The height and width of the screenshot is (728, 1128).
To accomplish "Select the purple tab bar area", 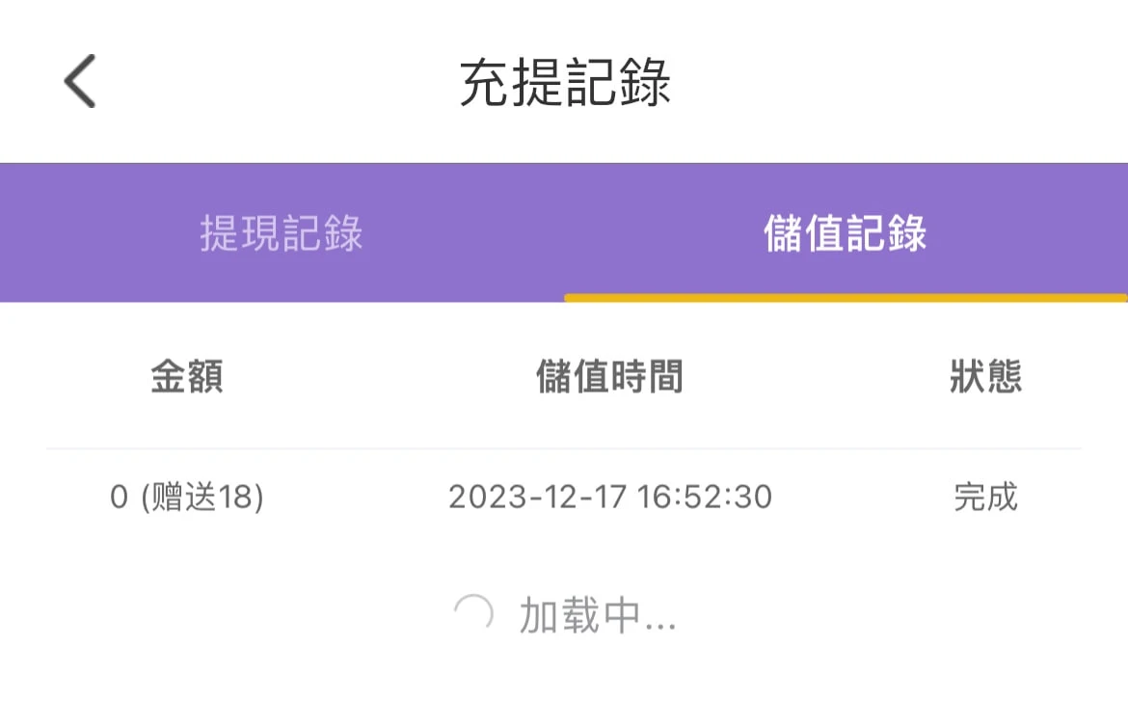I will [564, 231].
